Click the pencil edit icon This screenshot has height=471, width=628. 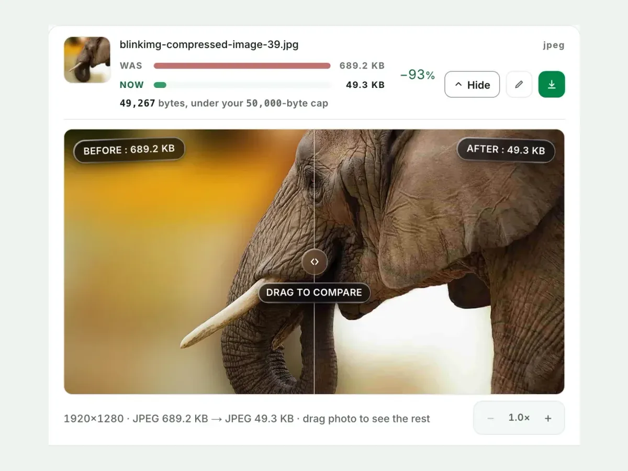click(519, 84)
